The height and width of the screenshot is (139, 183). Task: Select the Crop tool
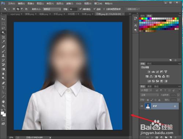(x=3, y=37)
